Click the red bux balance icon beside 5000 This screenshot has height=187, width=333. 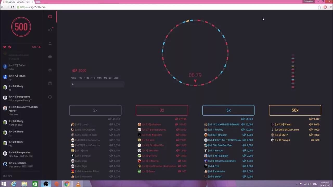tap(75, 71)
